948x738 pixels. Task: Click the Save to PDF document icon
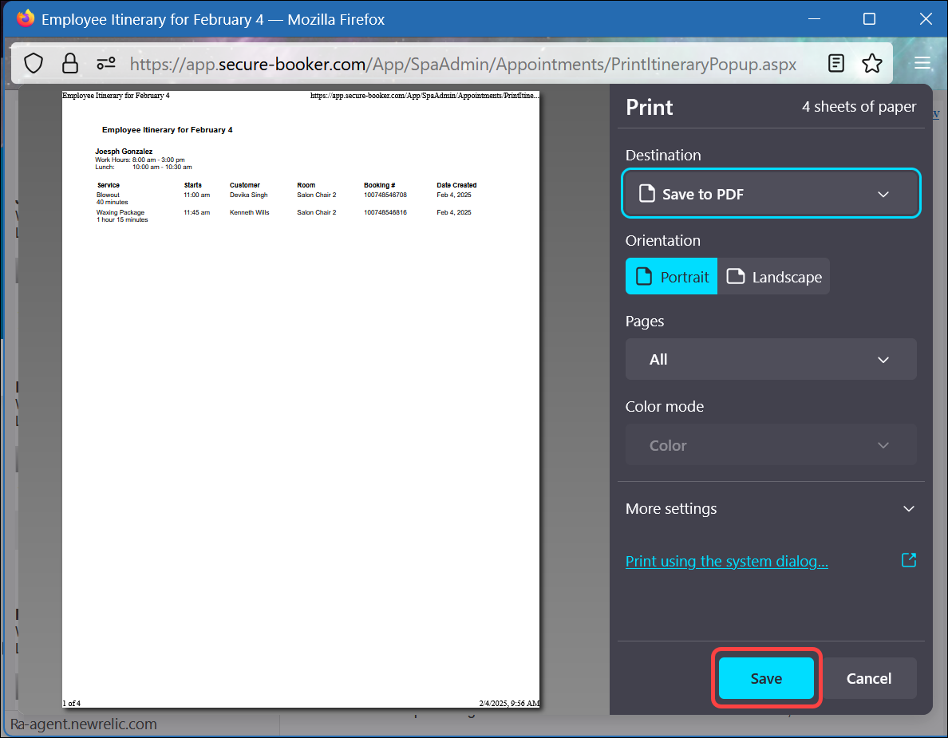click(646, 193)
